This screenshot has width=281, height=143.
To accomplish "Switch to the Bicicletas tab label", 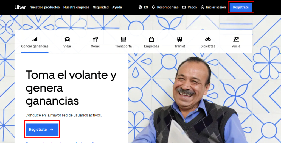I will (208, 46).
